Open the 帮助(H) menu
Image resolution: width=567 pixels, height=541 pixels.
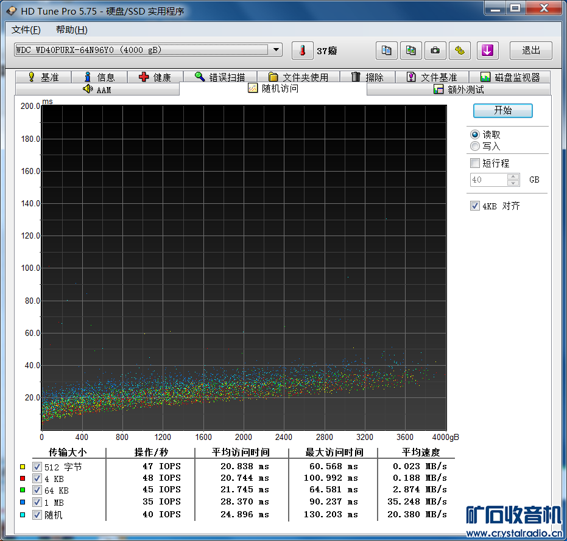(x=71, y=30)
